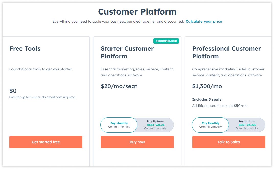Click the Get started free button
Screen dimensions: 274x169
(46, 142)
